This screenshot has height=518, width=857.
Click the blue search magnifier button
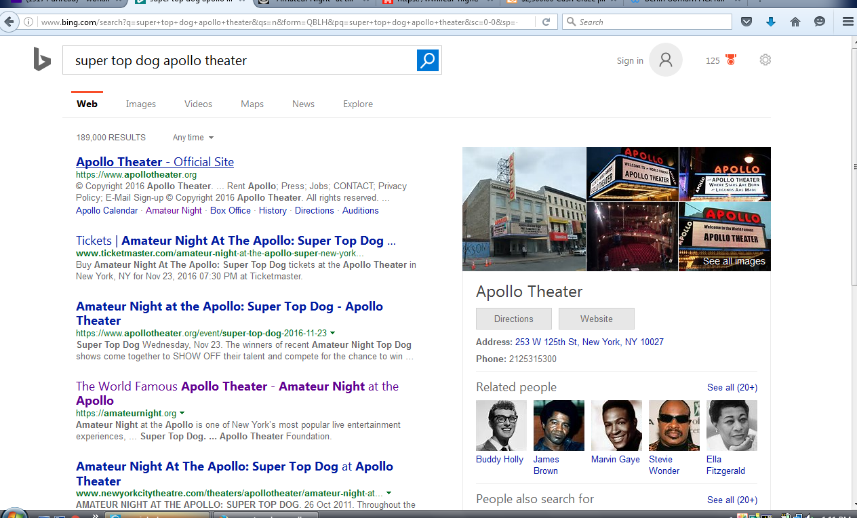(x=428, y=60)
